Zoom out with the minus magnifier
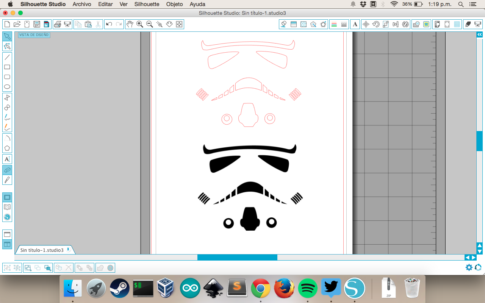The image size is (485, 303). click(x=150, y=24)
